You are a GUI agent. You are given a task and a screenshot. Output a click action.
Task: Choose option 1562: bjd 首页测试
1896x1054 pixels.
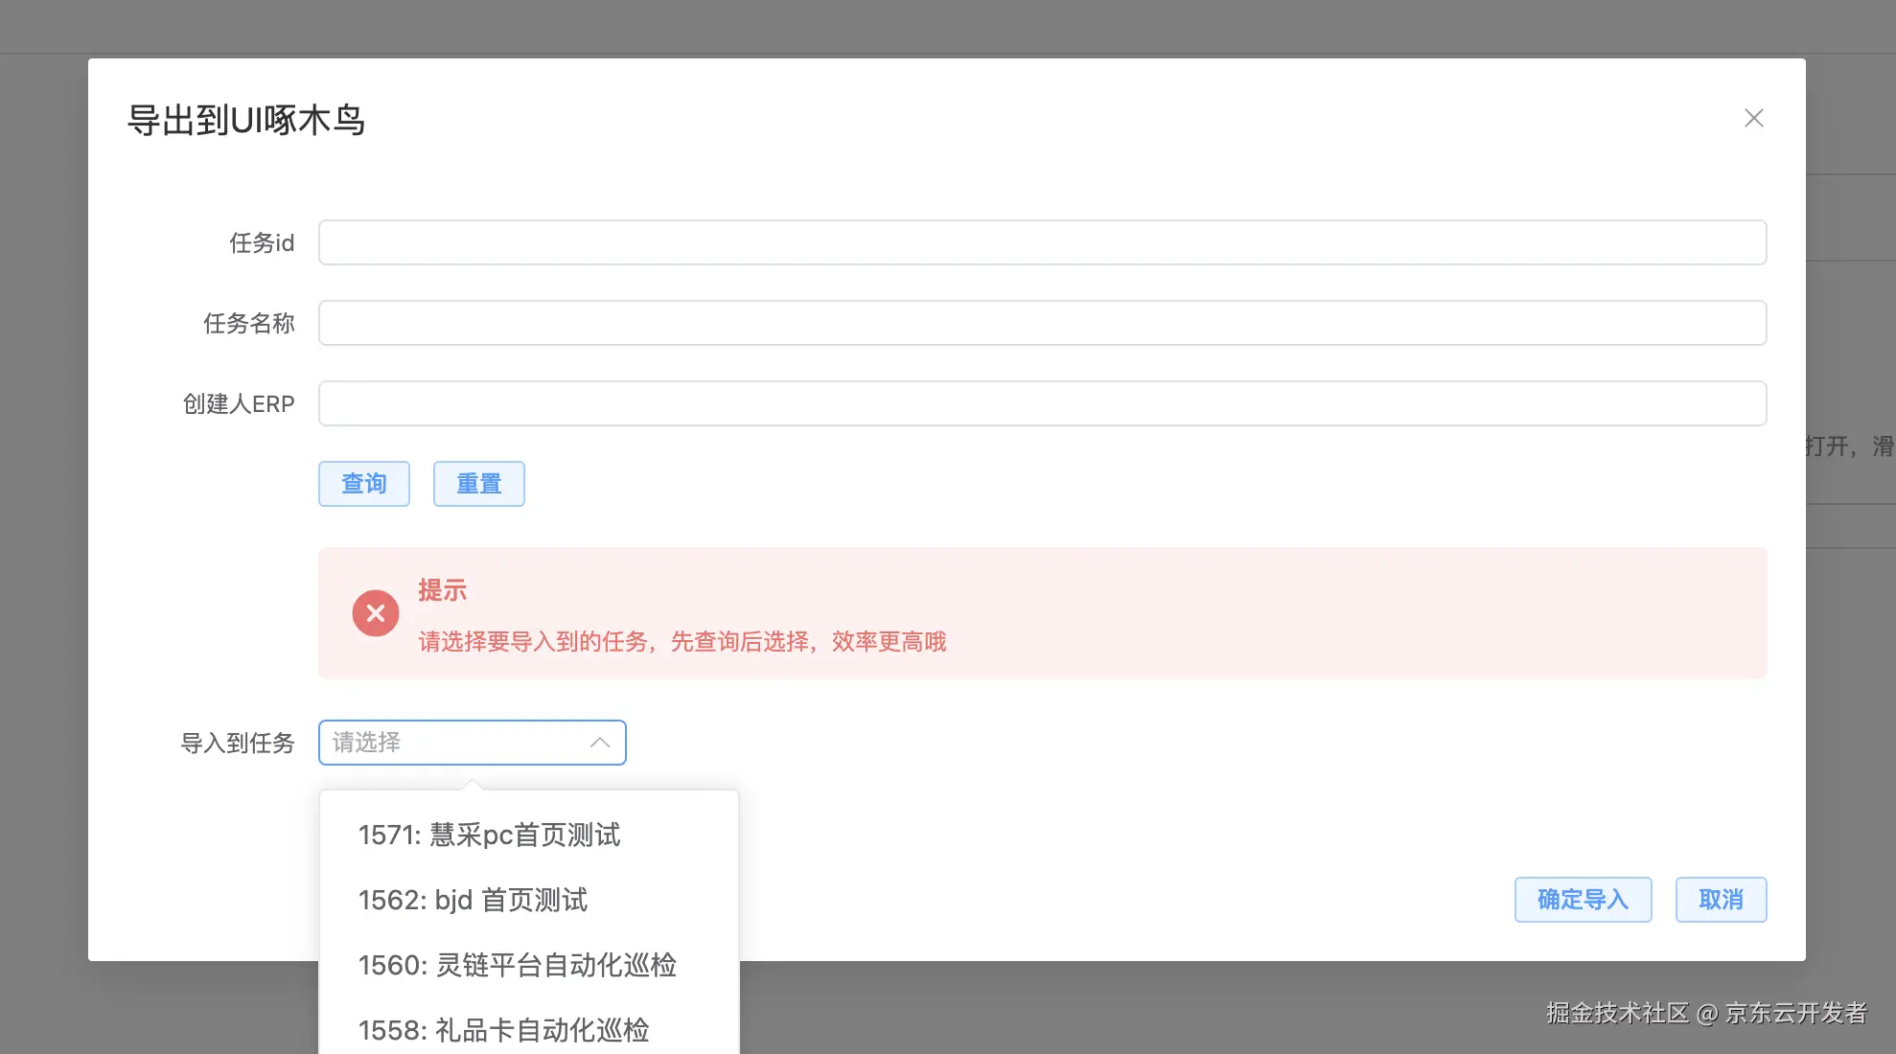(x=473, y=900)
